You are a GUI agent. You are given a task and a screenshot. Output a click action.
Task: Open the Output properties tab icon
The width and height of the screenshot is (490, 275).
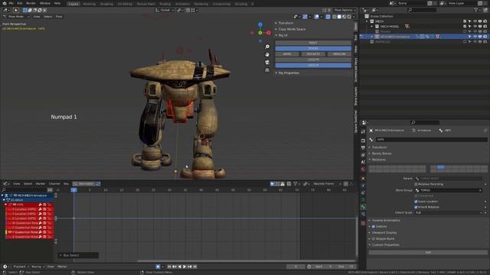click(x=363, y=147)
